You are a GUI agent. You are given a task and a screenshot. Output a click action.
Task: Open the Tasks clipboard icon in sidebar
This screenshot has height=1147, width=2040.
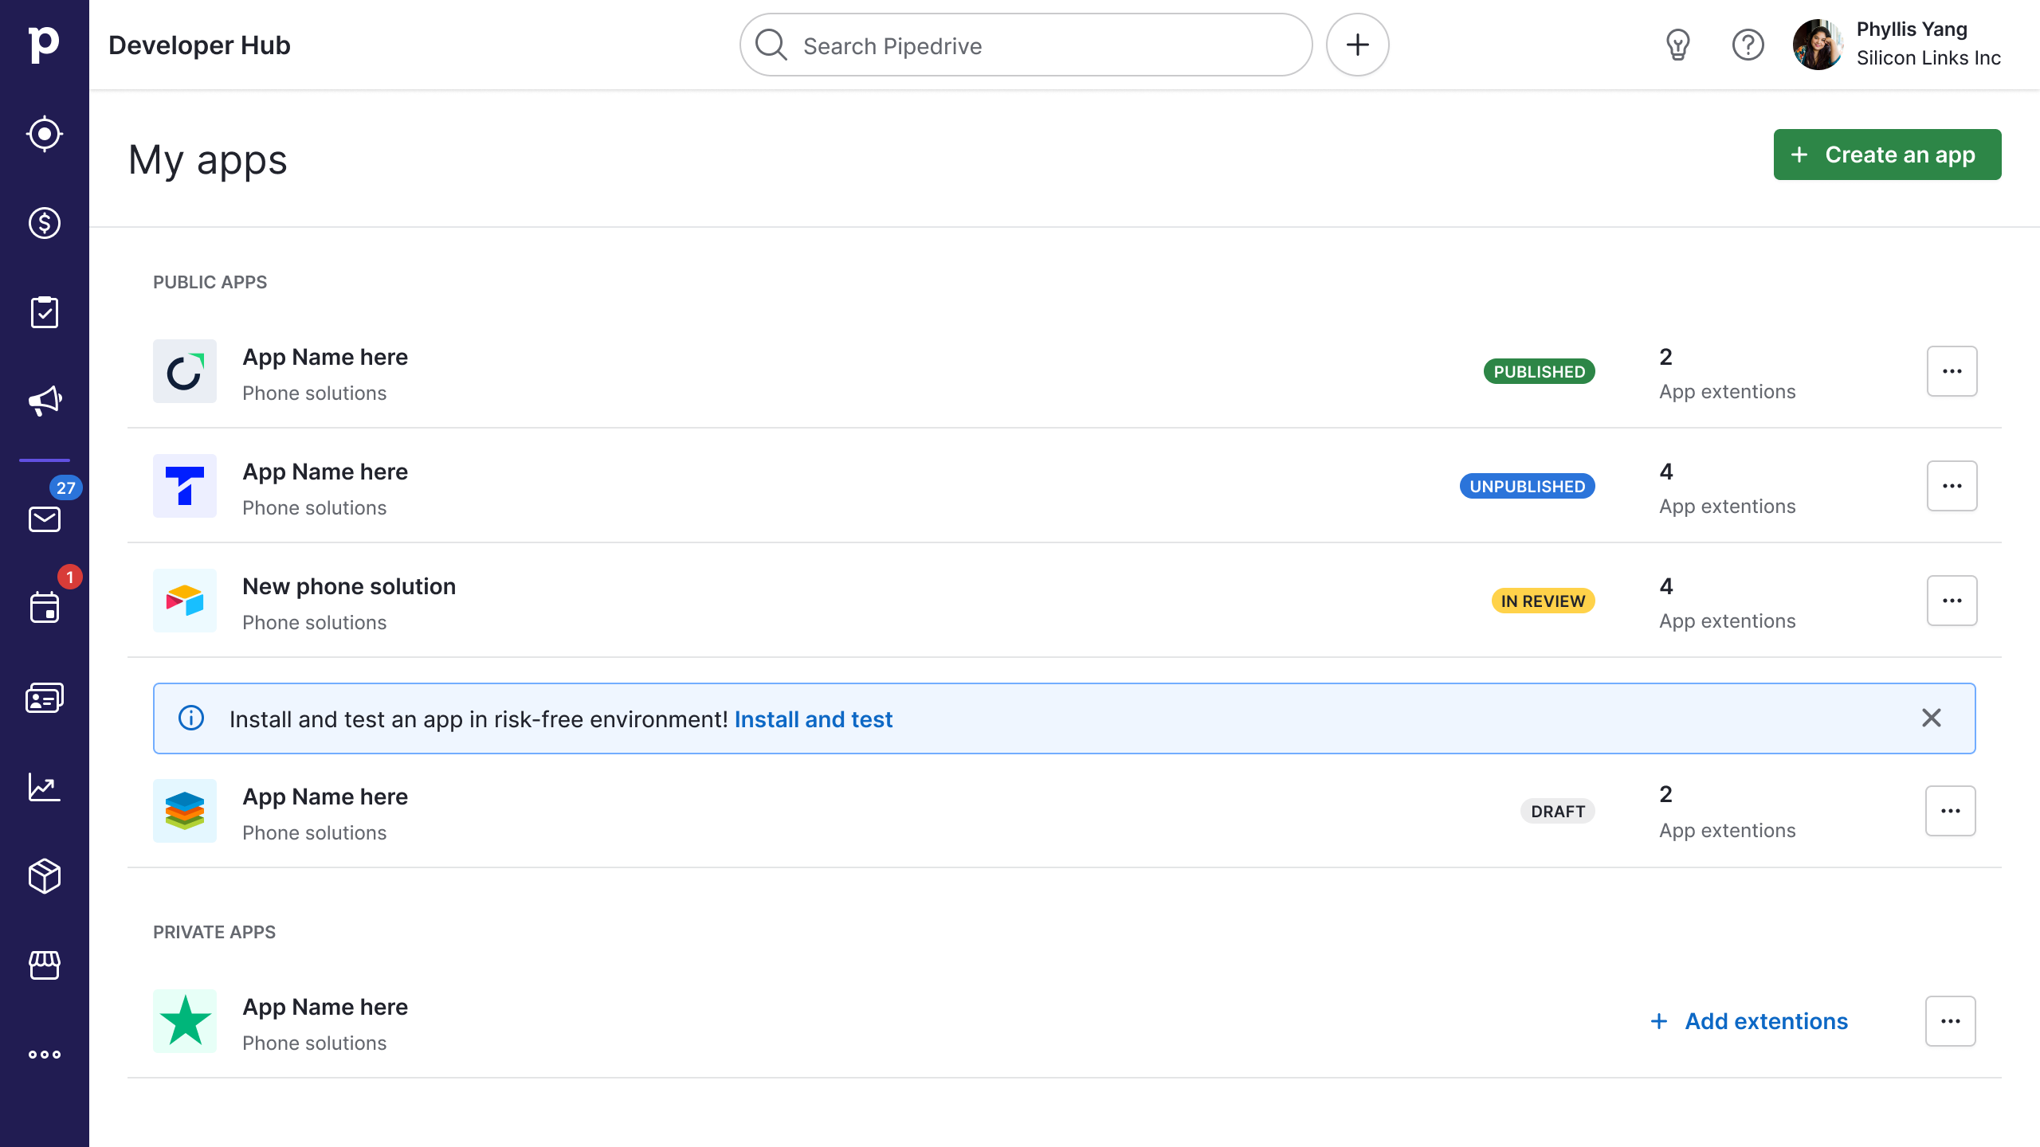click(x=44, y=311)
